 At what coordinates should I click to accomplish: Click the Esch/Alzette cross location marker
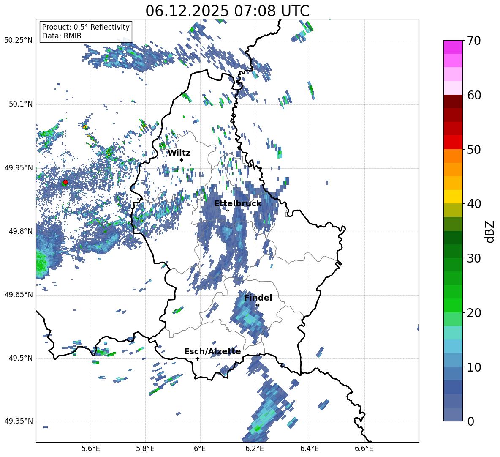coord(197,358)
